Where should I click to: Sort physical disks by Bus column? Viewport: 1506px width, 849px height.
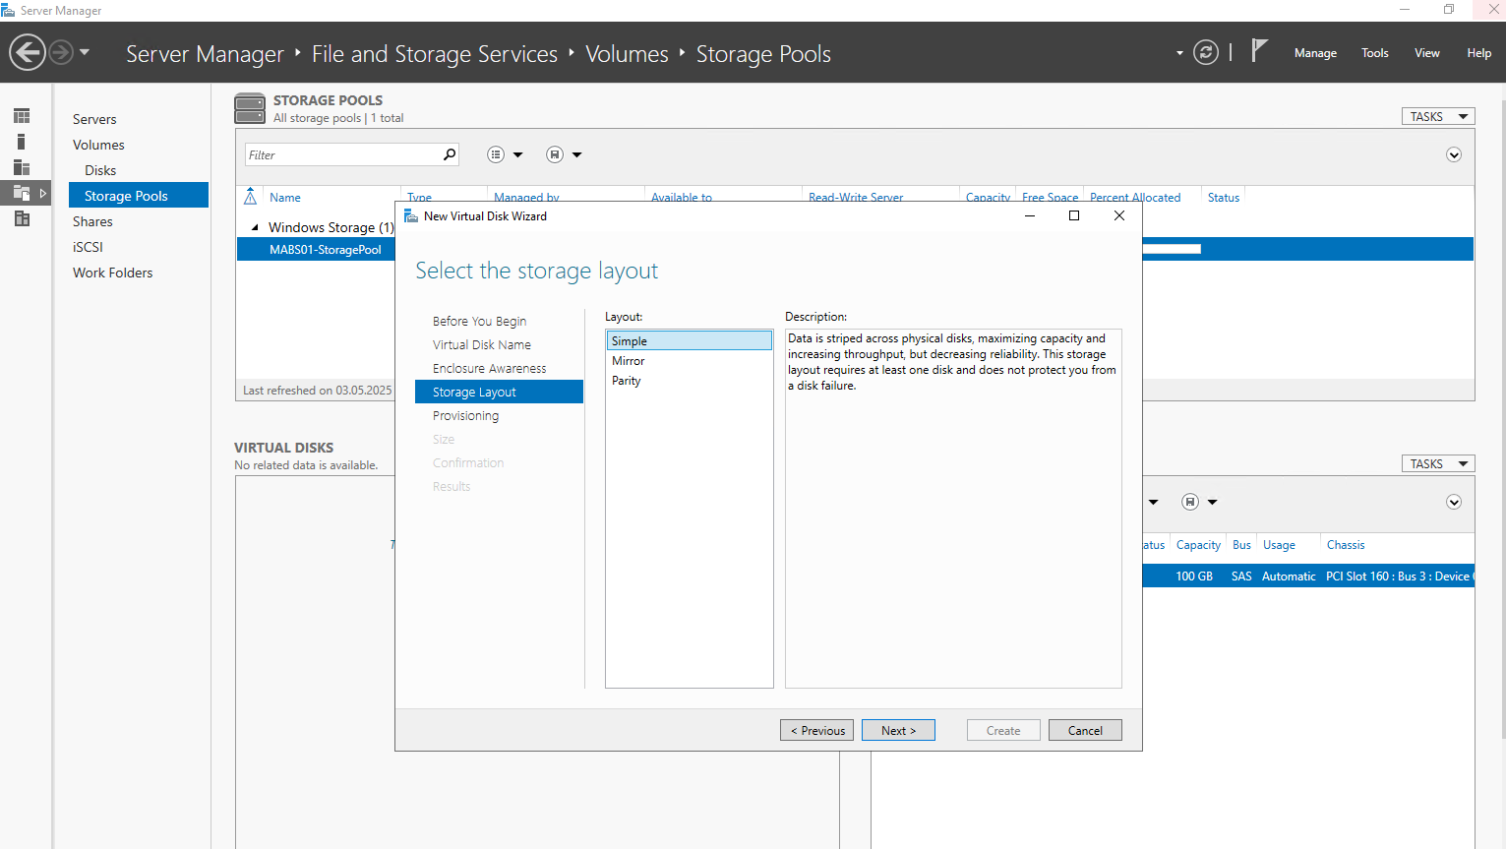(1241, 544)
